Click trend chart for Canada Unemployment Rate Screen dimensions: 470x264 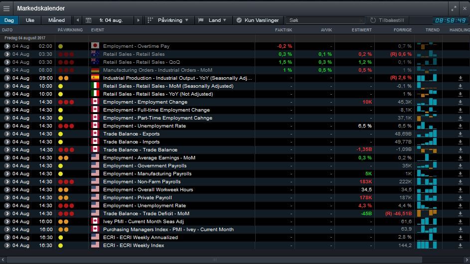427,126
